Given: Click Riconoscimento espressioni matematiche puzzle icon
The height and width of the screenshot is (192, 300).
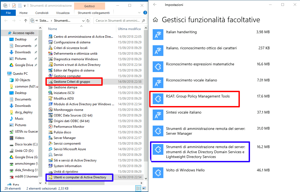Looking at the screenshot, I should pyautogui.click(x=158, y=67).
